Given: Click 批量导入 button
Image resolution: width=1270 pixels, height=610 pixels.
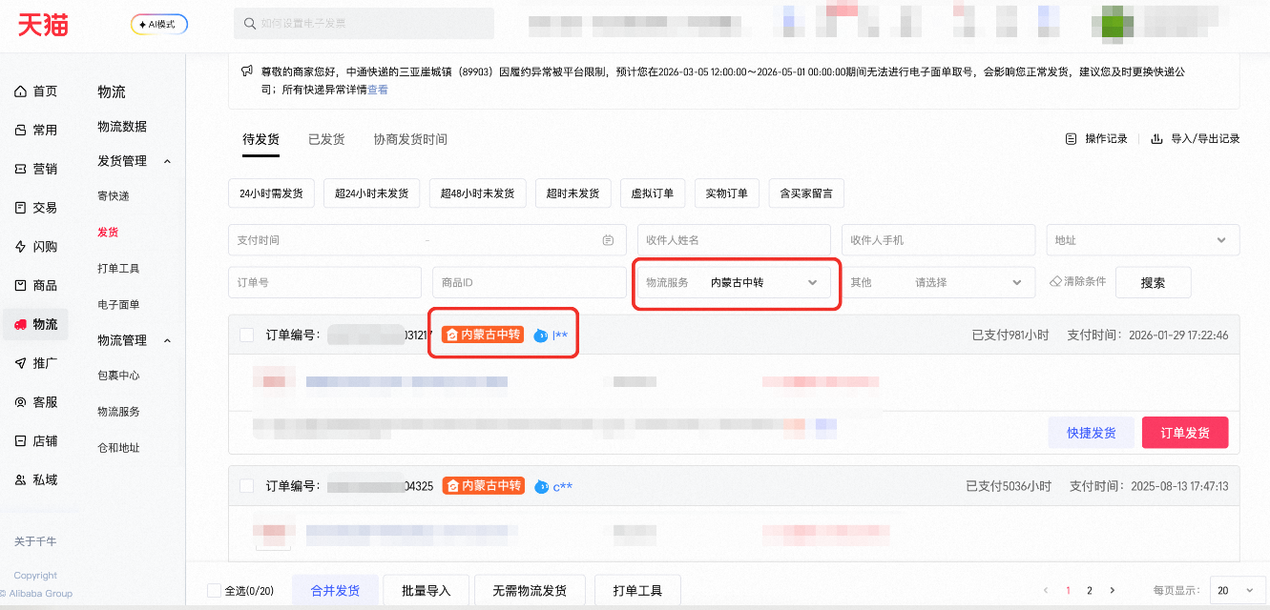Looking at the screenshot, I should click(426, 591).
